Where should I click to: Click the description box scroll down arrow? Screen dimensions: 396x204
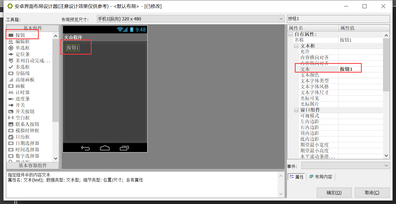(x=281, y=194)
